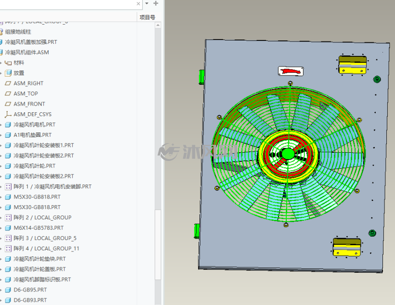Select the 冷凝风机叶轮.PRT part
Screen dimensions: 395x305
35,166
